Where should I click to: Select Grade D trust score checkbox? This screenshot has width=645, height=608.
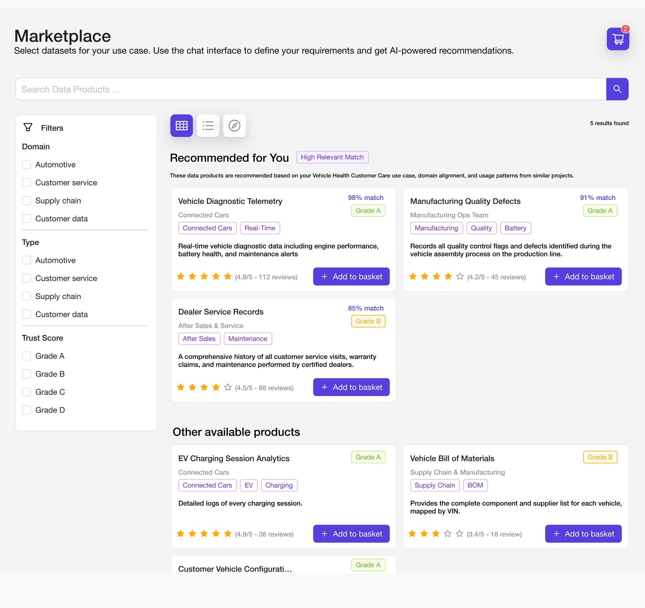[x=27, y=410]
